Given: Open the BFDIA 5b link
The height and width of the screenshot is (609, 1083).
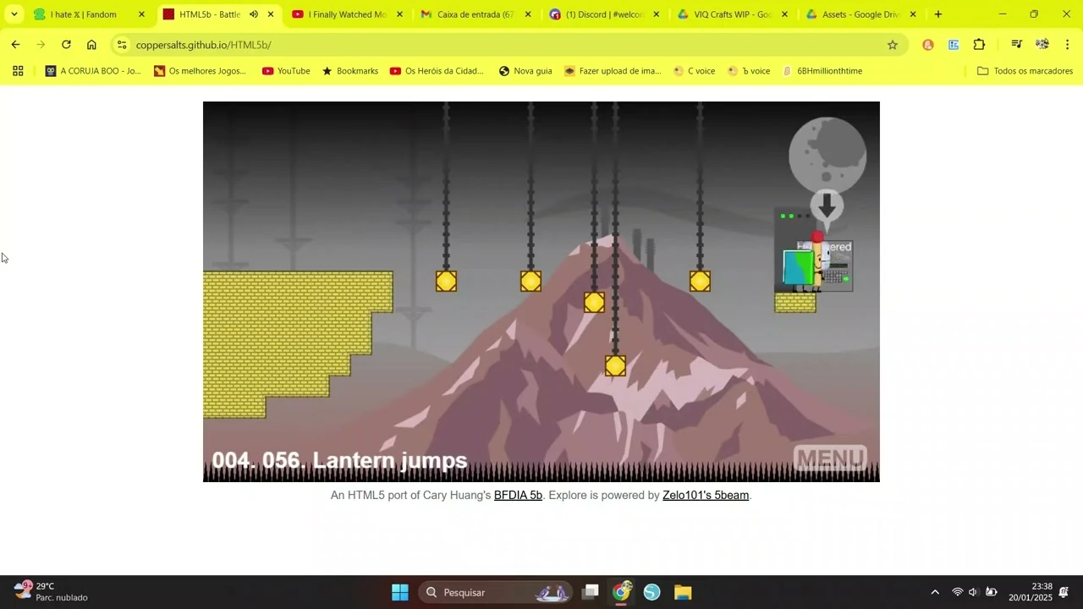Looking at the screenshot, I should (517, 495).
